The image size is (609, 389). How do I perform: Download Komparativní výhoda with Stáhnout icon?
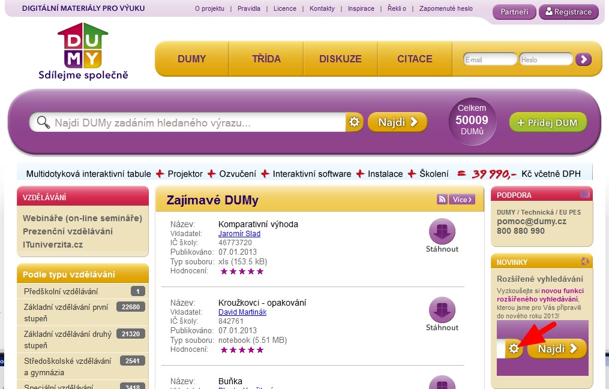442,233
